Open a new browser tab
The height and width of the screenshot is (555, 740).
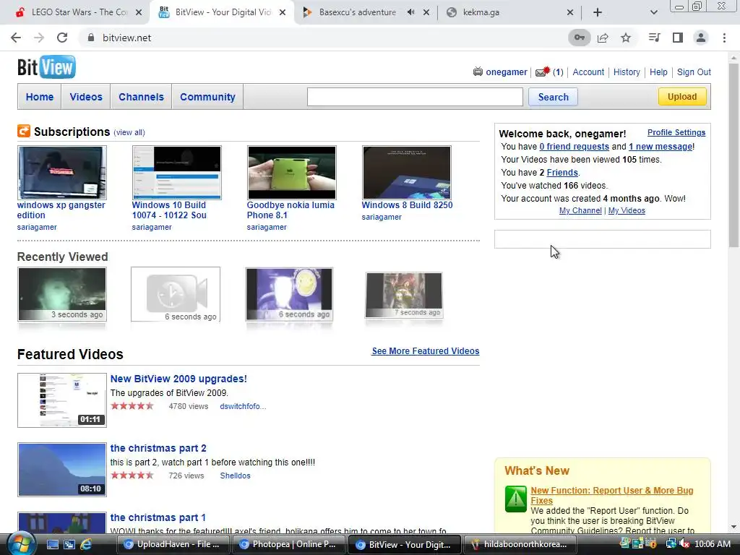click(598, 12)
